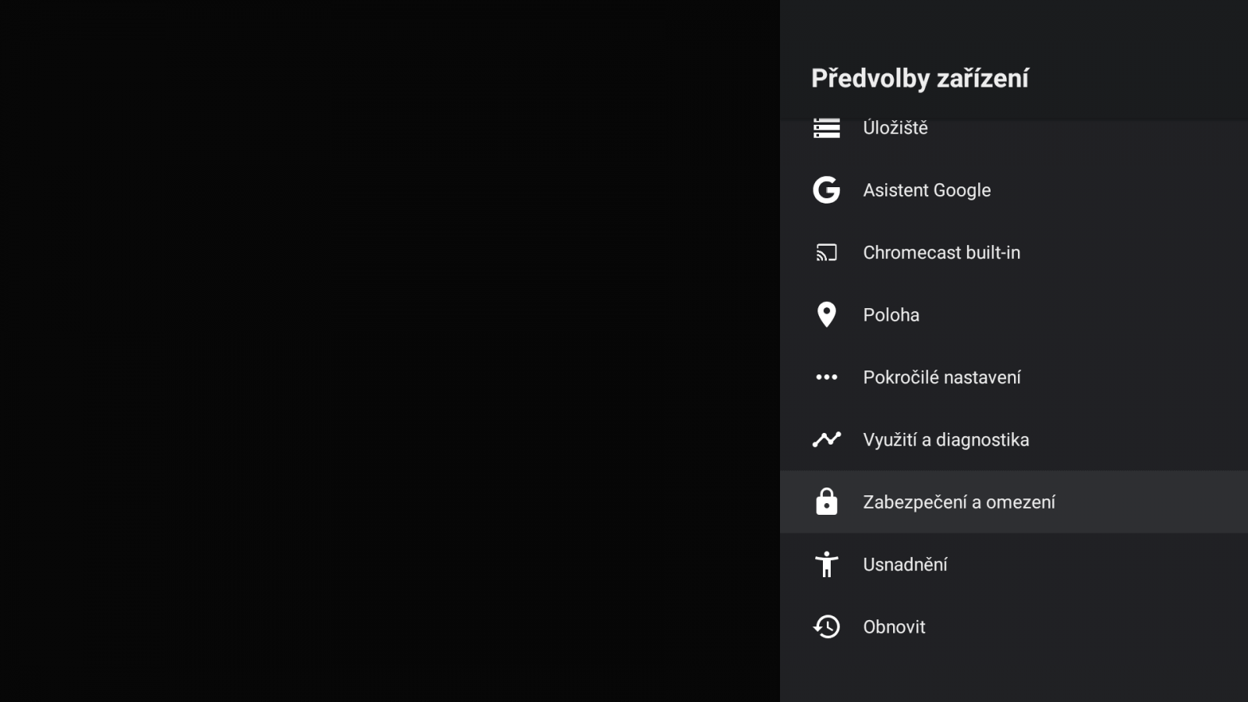Select Využití a diagnostika entry
Screen dimensions: 1248x702
coord(945,440)
